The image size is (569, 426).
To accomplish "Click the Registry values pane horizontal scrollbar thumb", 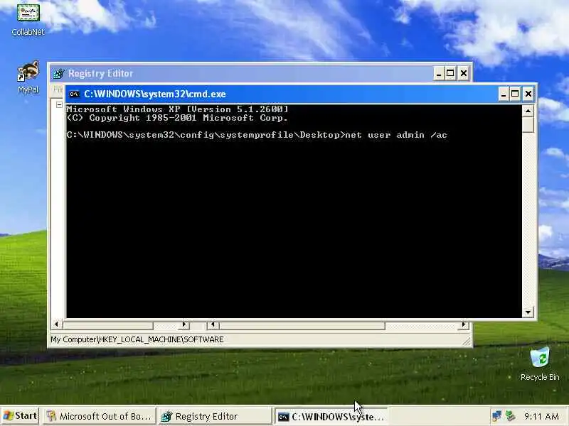I will click(302, 325).
